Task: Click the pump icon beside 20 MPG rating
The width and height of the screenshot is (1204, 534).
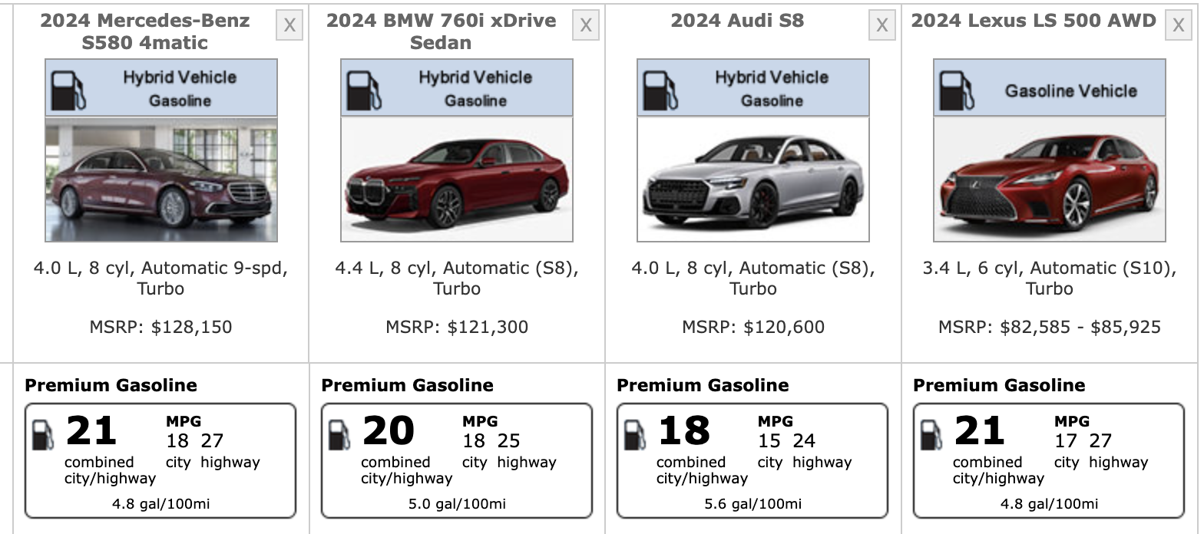Action: coord(339,435)
